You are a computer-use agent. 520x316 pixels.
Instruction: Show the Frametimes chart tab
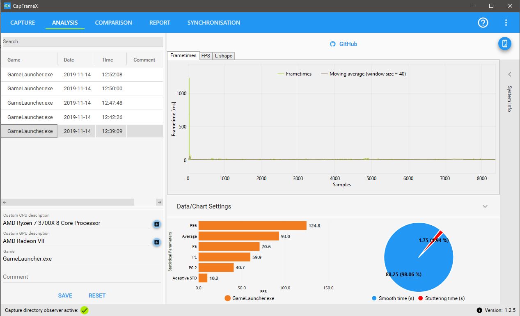pyautogui.click(x=183, y=55)
